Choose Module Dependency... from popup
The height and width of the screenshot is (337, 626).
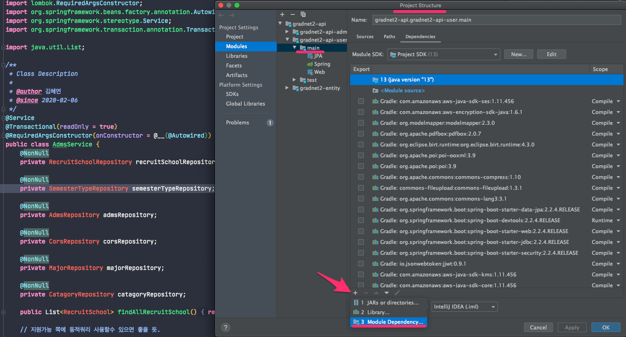[389, 322]
